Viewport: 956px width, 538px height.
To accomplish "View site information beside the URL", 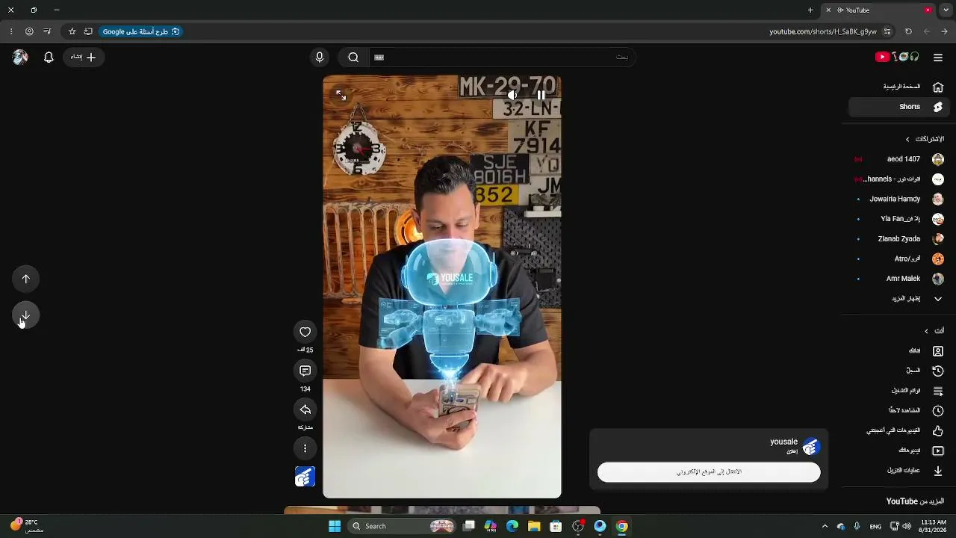I will coord(887,31).
